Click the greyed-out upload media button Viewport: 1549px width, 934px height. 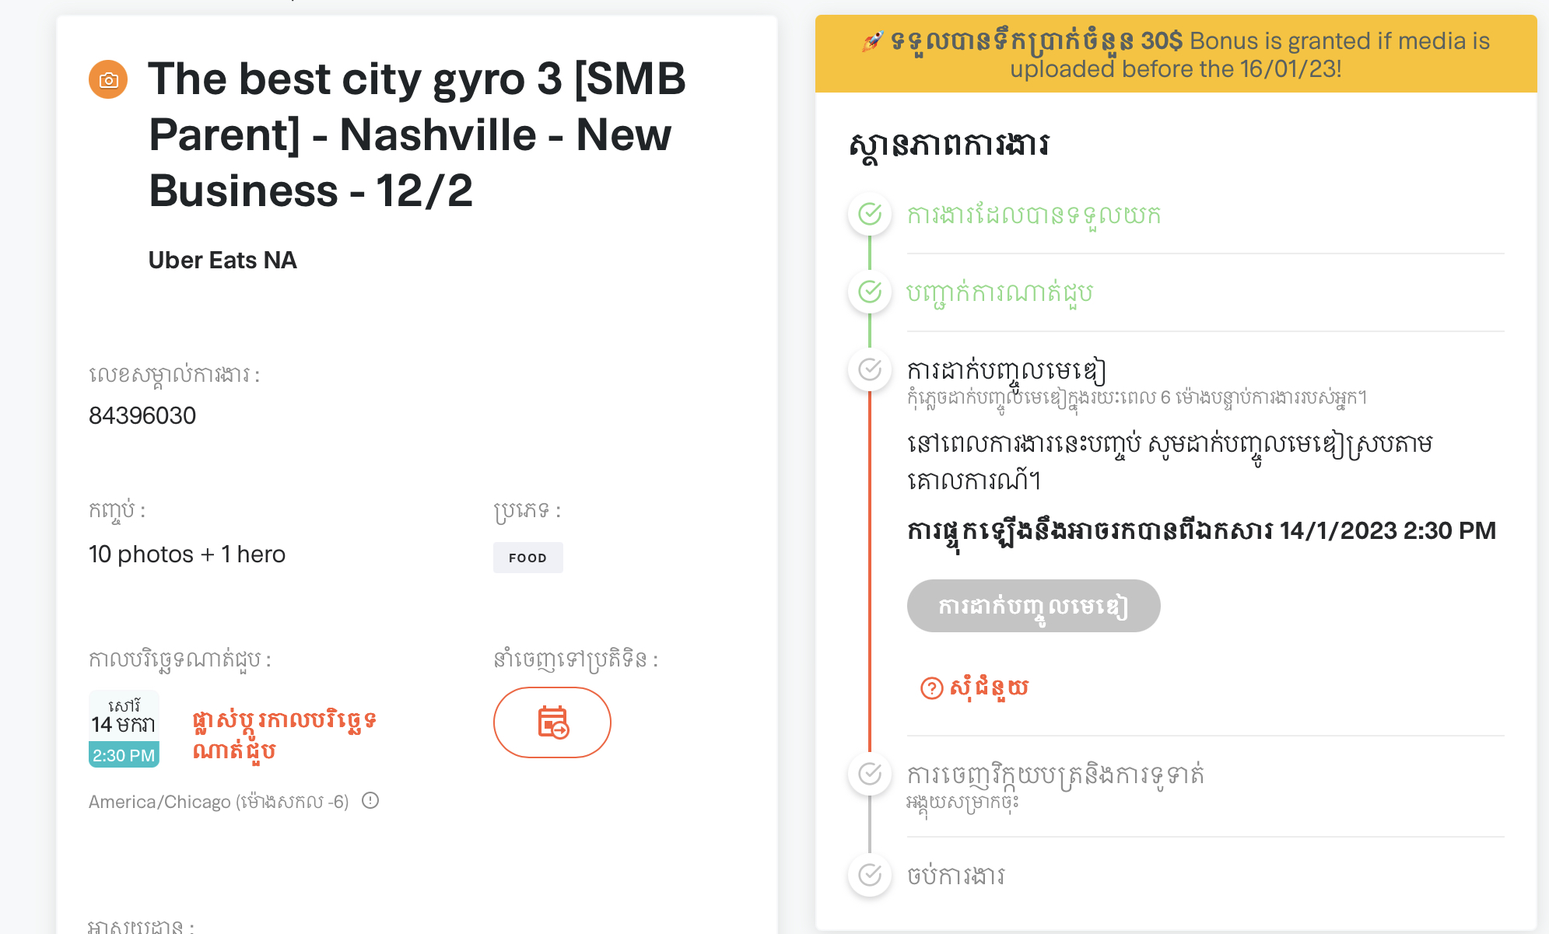pos(1033,606)
